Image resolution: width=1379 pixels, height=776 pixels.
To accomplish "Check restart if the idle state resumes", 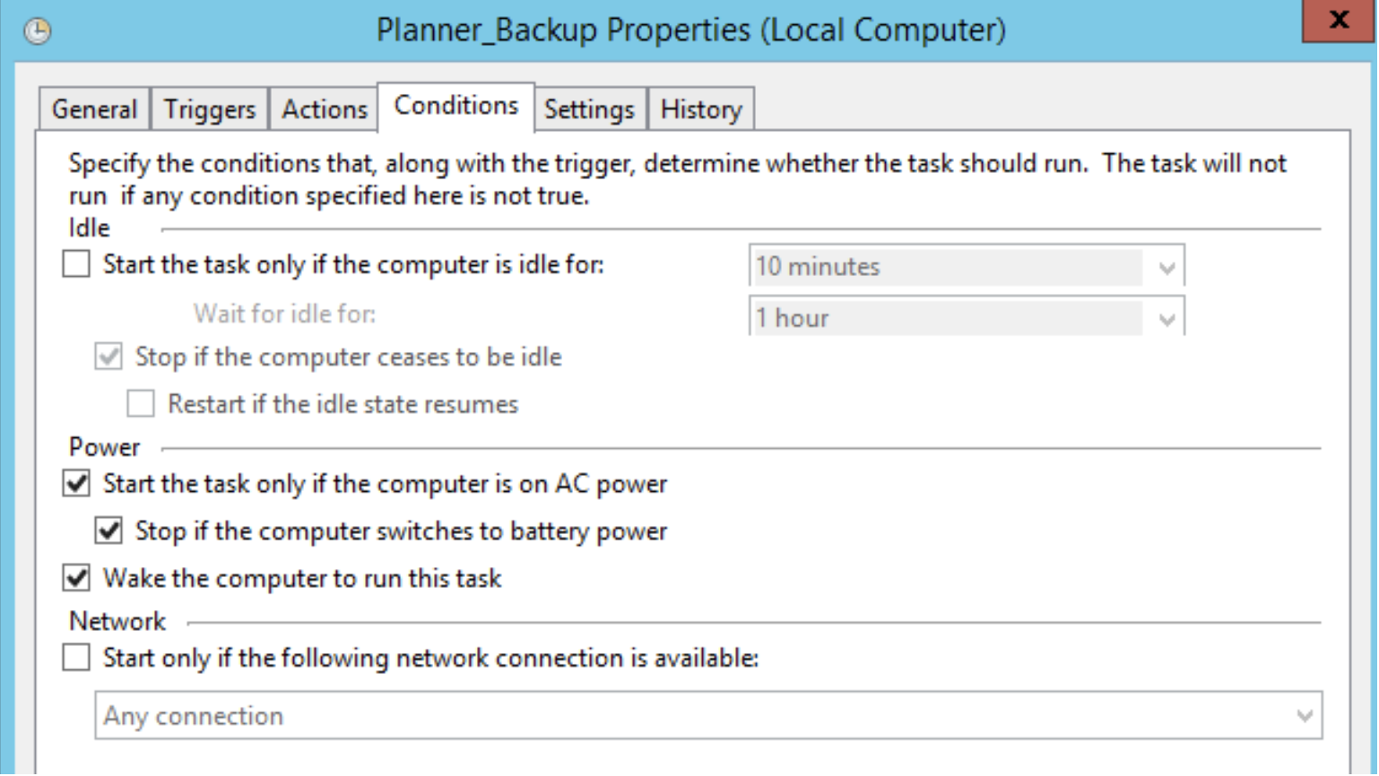I will click(141, 404).
